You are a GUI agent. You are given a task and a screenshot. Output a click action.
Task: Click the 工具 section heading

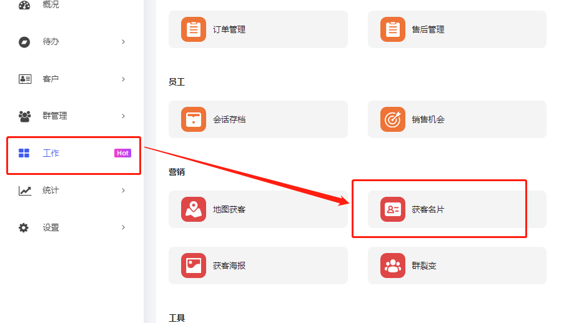pos(177,318)
